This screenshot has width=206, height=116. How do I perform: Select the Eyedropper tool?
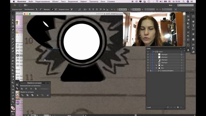[13, 80]
